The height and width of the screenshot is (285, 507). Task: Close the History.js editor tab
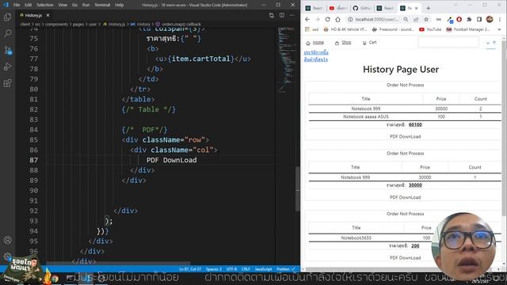click(48, 15)
